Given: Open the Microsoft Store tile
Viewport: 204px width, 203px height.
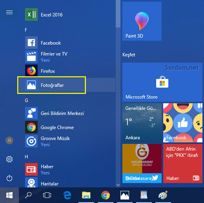Looking at the screenshot, I should pyautogui.click(x=162, y=82).
